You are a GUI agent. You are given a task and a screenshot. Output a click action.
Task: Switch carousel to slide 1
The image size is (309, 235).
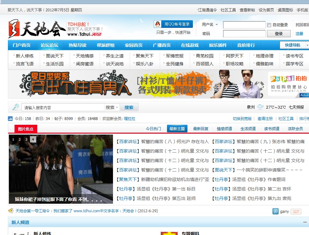[13, 139]
